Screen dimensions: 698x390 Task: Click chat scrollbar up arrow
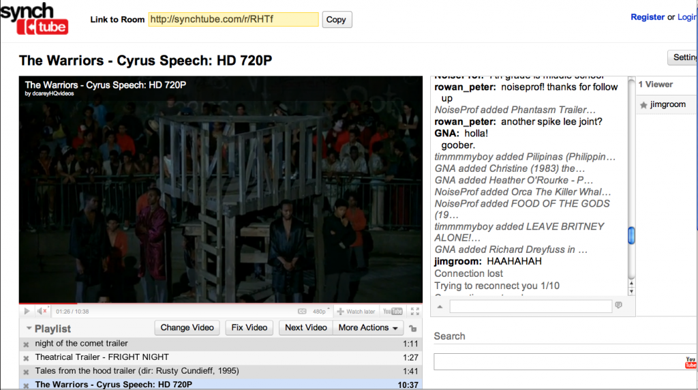tap(631, 284)
